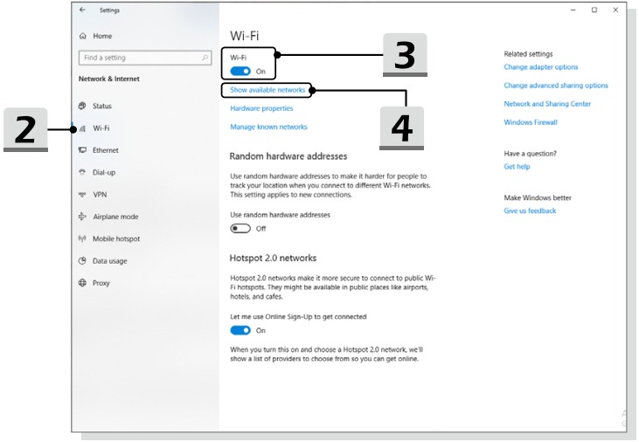Click the back arrow in Settings

82,10
